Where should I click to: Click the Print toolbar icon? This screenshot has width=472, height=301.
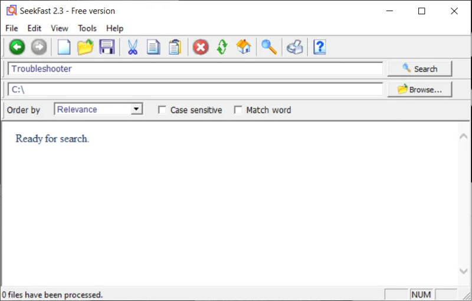point(294,47)
